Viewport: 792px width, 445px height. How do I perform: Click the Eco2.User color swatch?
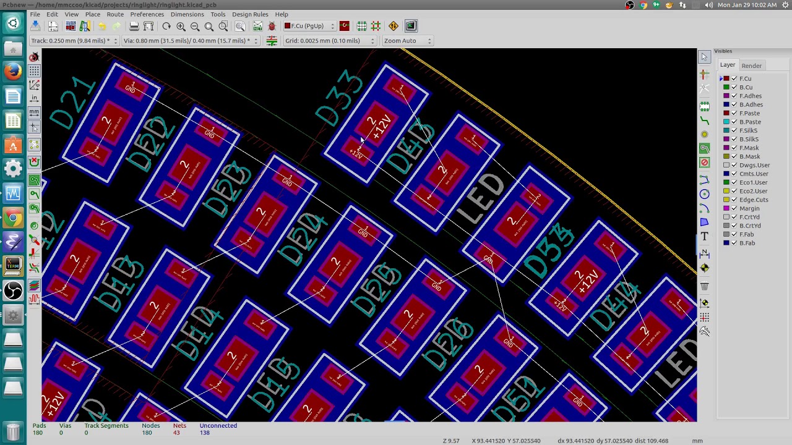[726, 191]
